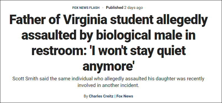Click the pipe separator in the byline
The width and height of the screenshot is (222, 103).
[x=115, y=96]
